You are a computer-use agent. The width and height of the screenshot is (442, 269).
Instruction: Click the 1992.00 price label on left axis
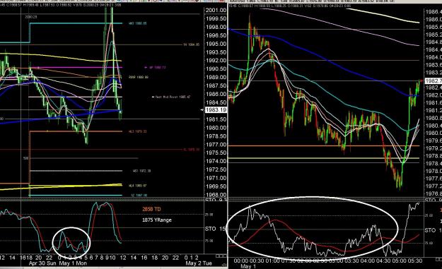pos(216,61)
